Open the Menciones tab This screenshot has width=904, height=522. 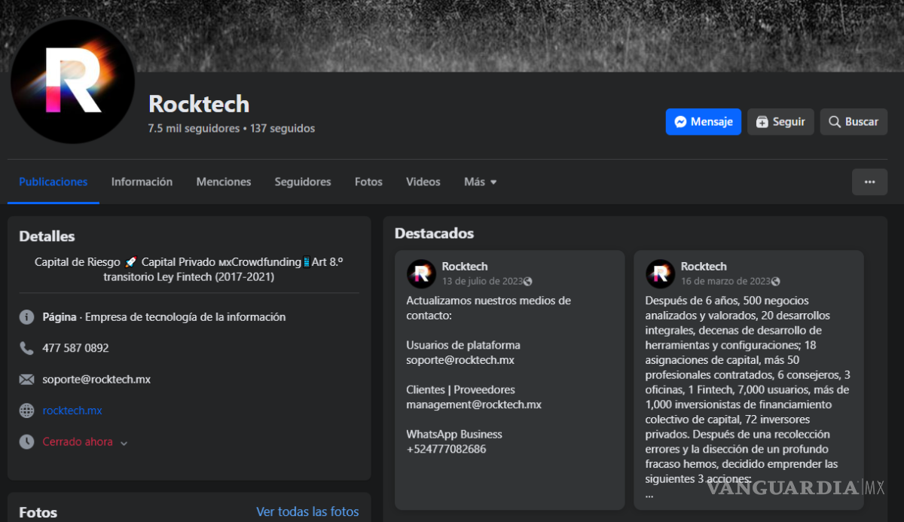(224, 182)
